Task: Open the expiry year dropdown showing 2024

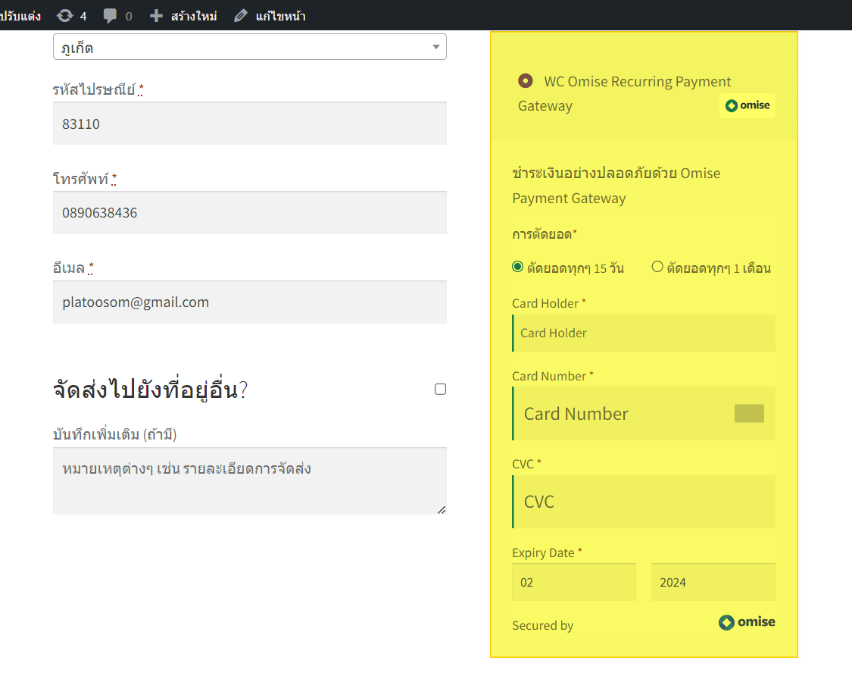Action: [x=713, y=582]
